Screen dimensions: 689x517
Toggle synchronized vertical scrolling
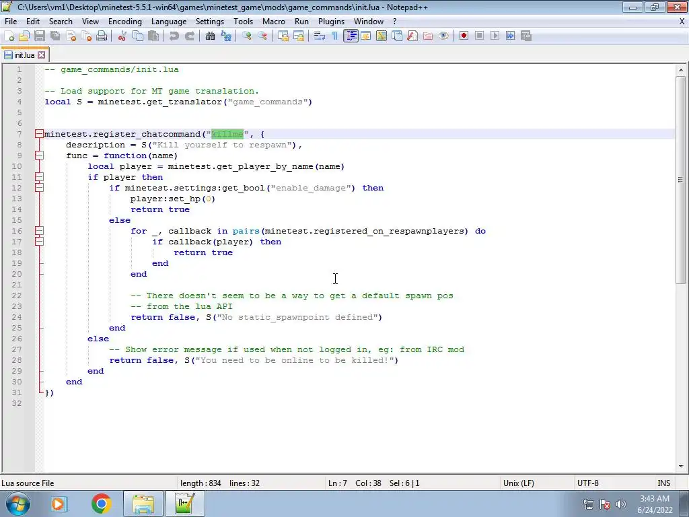[x=283, y=36]
